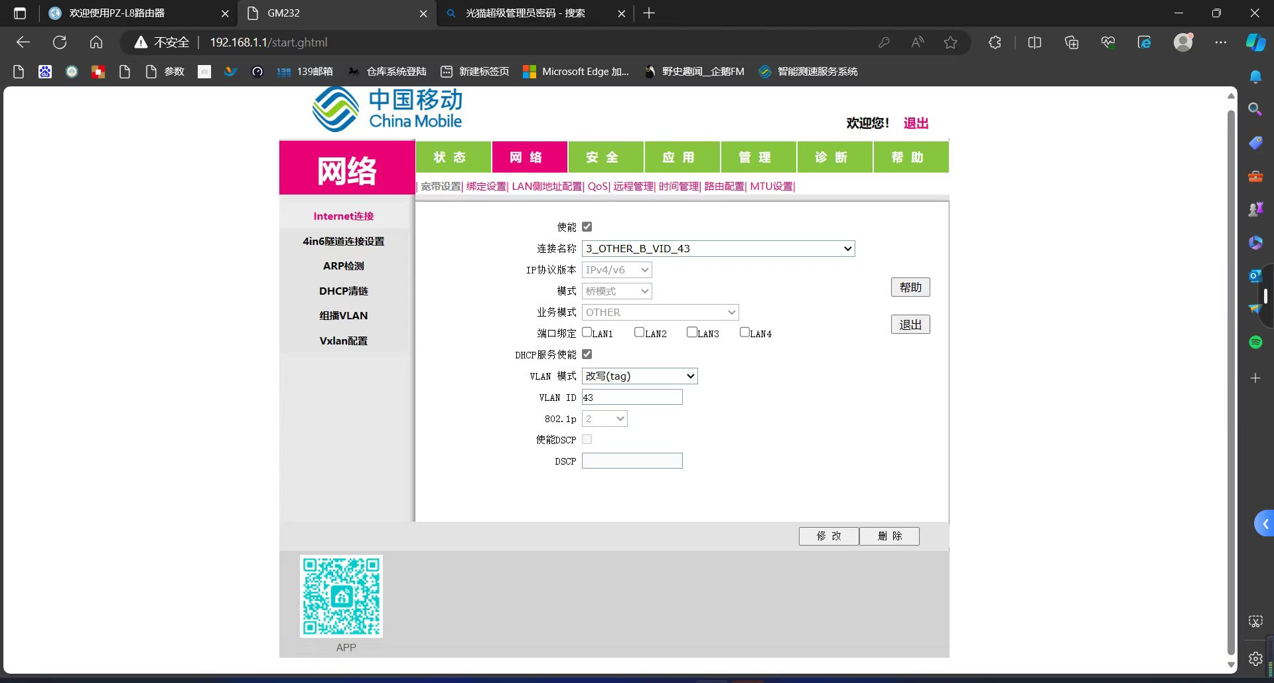
Task: Open collections icon in toolbar
Action: click(x=1072, y=42)
